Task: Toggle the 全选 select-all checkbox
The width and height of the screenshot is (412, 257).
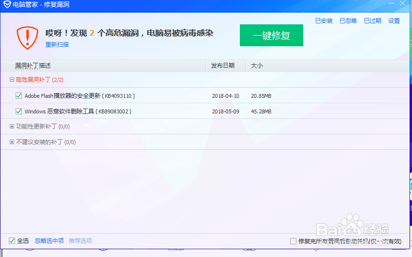Action: coord(12,240)
